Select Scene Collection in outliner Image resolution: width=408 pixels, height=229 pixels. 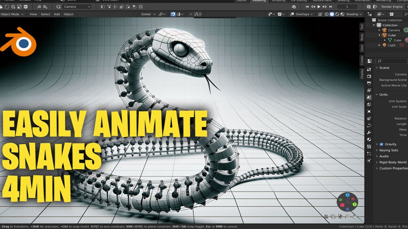point(389,20)
